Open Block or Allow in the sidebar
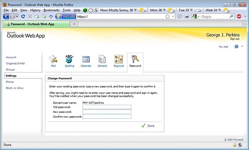Image resolution: width=249 pixels, height=150 pixels. (x=15, y=88)
